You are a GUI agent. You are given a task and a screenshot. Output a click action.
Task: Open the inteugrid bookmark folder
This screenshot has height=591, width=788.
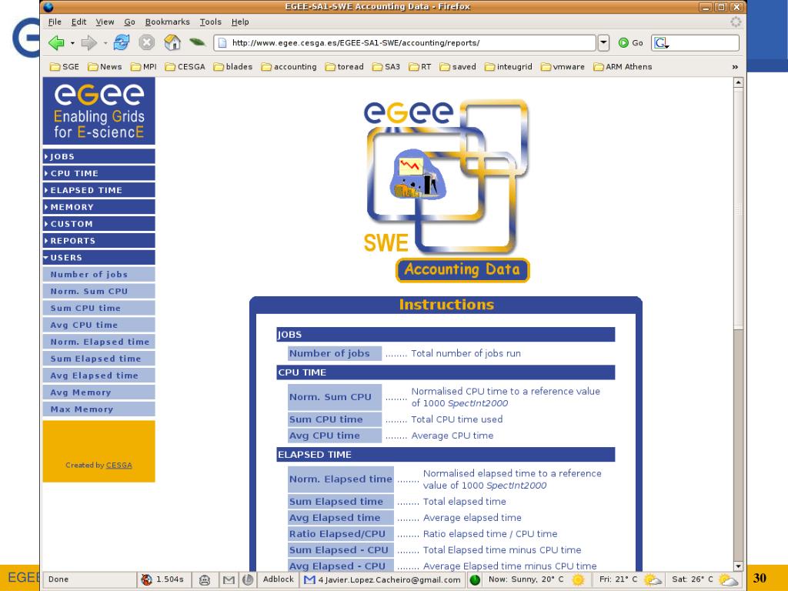click(x=508, y=67)
